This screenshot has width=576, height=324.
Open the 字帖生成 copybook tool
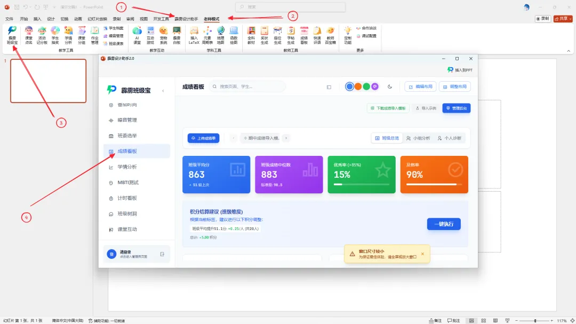[291, 35]
